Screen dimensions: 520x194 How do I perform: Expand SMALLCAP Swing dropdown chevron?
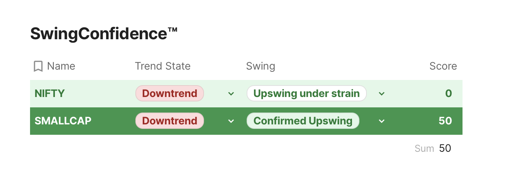tap(382, 121)
